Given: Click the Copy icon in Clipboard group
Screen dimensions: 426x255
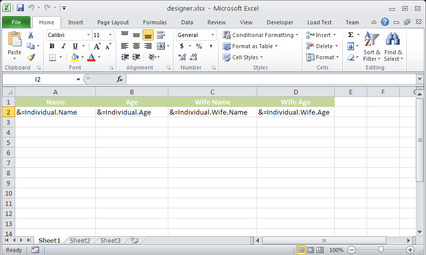Looking at the screenshot, I should 31,46.
